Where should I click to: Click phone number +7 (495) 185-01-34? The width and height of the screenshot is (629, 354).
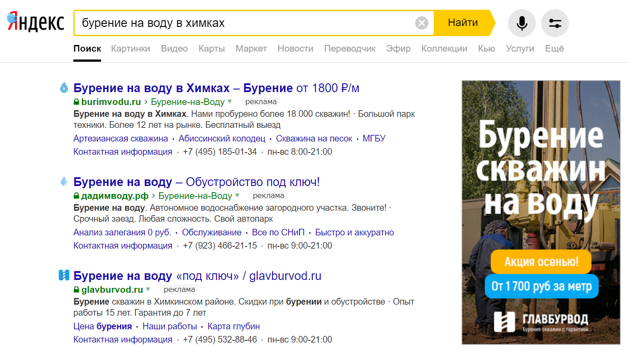click(220, 152)
